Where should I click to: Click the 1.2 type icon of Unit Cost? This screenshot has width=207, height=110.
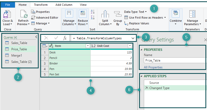pyautogui.click(x=93, y=46)
